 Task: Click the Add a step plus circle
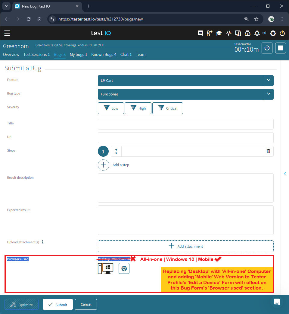[x=104, y=165]
